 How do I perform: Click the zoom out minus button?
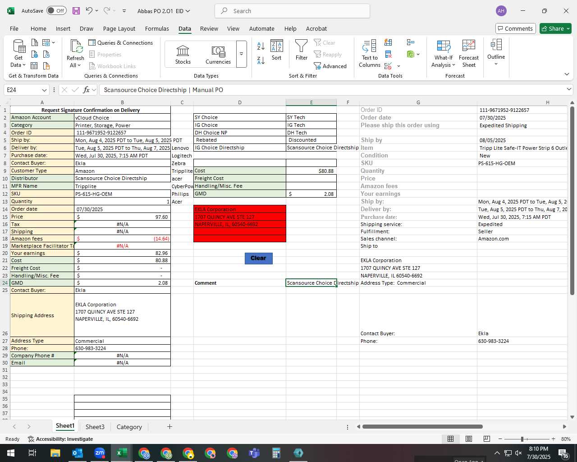click(x=500, y=439)
